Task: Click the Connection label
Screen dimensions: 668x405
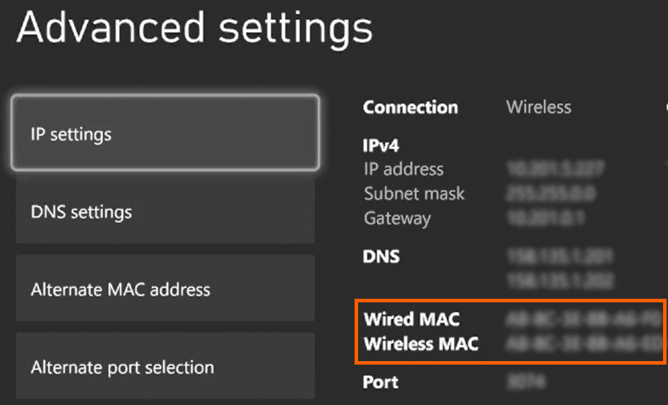Action: point(410,108)
